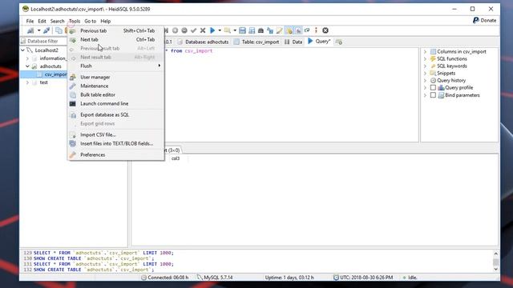513x288 pixels.
Task: Click the HeidiSQL logo in the title bar
Action: click(x=26, y=9)
